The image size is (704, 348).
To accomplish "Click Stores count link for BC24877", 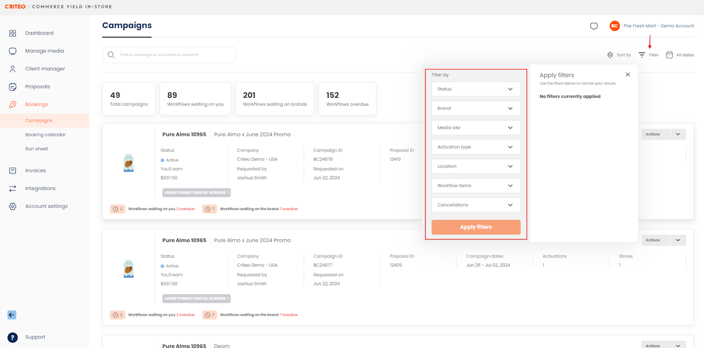I will tap(620, 265).
